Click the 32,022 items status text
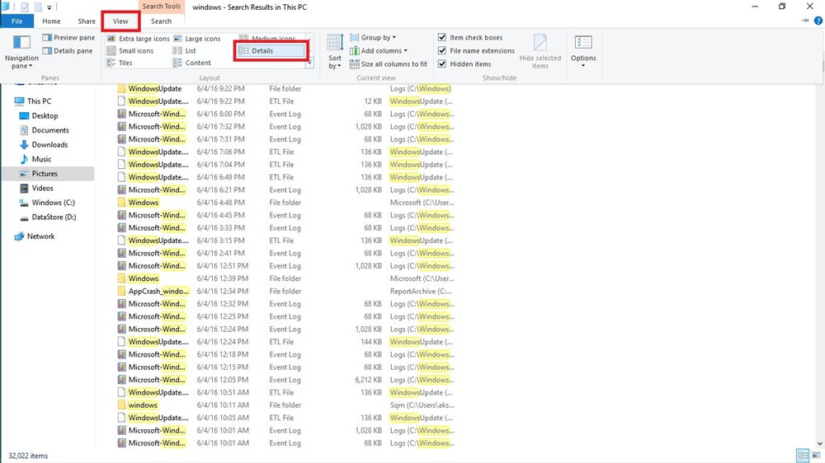This screenshot has width=825, height=463. (x=28, y=456)
